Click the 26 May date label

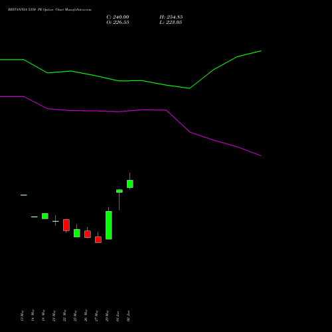(86, 315)
